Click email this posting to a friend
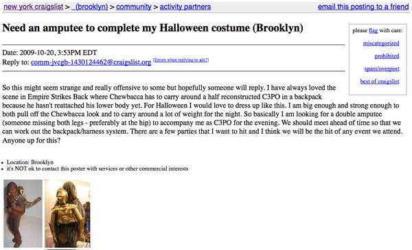Viewport: 412px width, 250px height. [x=363, y=7]
